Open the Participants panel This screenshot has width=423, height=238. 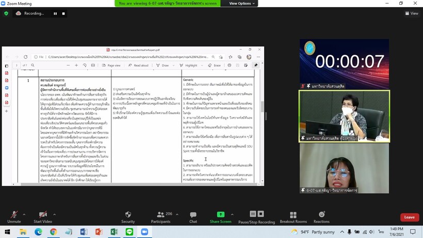(161, 217)
